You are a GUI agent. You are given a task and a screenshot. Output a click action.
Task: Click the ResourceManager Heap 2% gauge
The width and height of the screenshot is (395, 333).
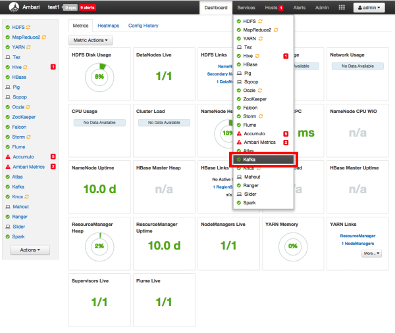(x=99, y=246)
